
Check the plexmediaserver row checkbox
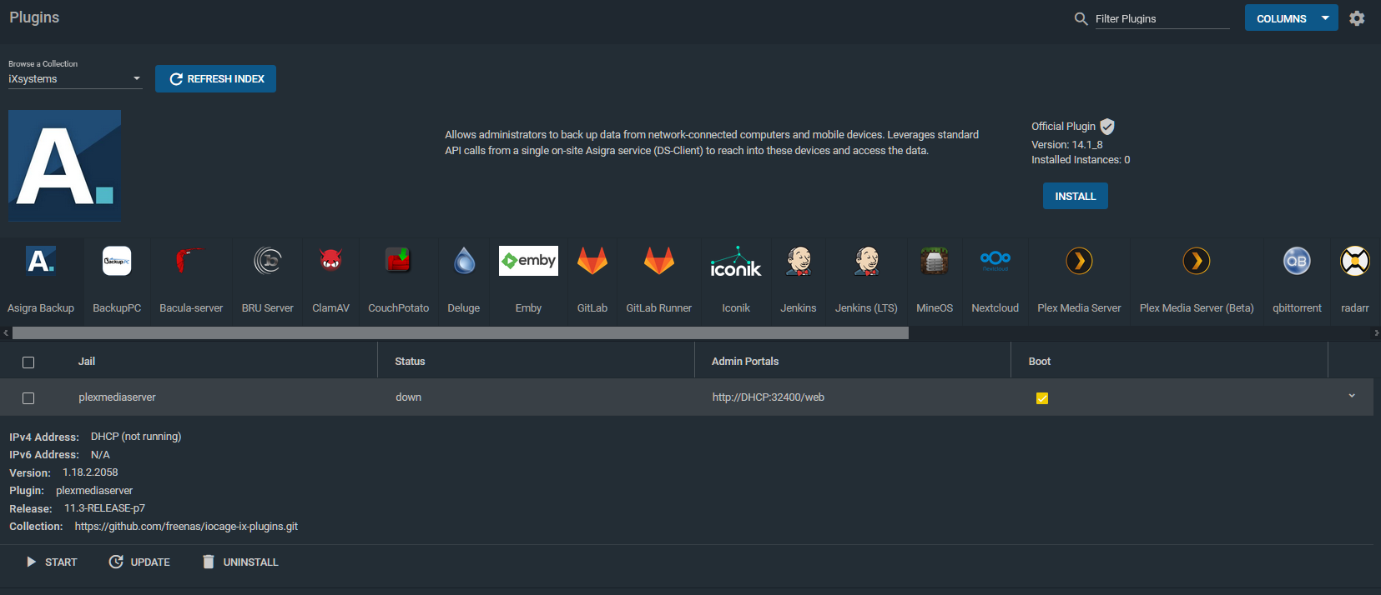point(28,398)
